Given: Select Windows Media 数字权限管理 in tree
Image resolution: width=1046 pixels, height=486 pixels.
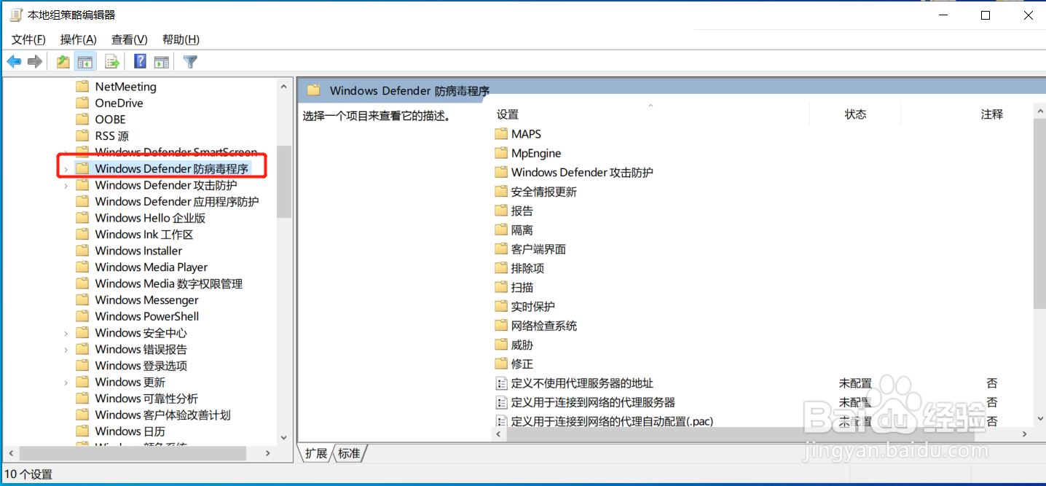Looking at the screenshot, I should [x=169, y=283].
